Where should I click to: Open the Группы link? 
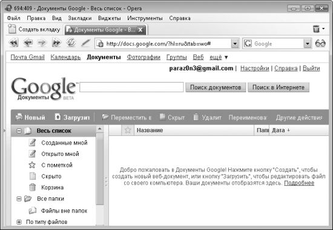(x=176, y=57)
